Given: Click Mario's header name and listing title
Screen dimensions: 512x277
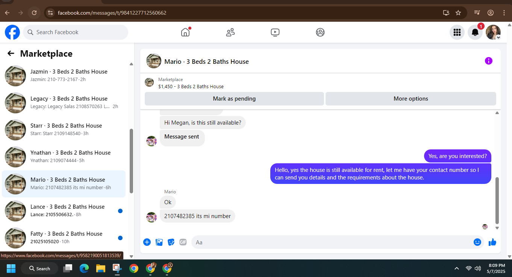Looking at the screenshot, I should tap(206, 62).
